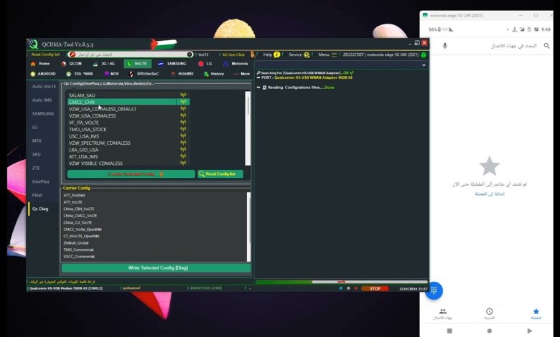Open the SPD sidebar tab
Image resolution: width=560 pixels, height=337 pixels.
pos(36,154)
